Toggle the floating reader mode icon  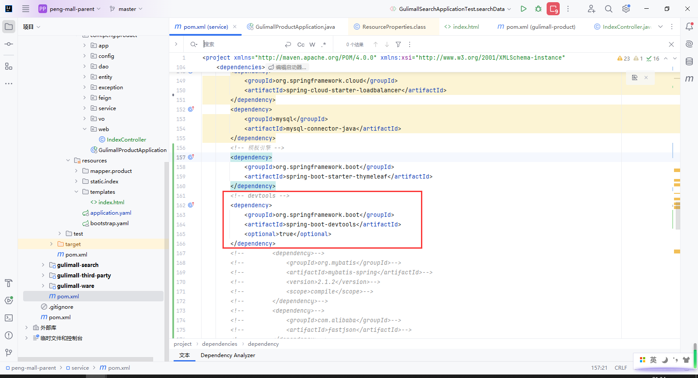coord(635,78)
